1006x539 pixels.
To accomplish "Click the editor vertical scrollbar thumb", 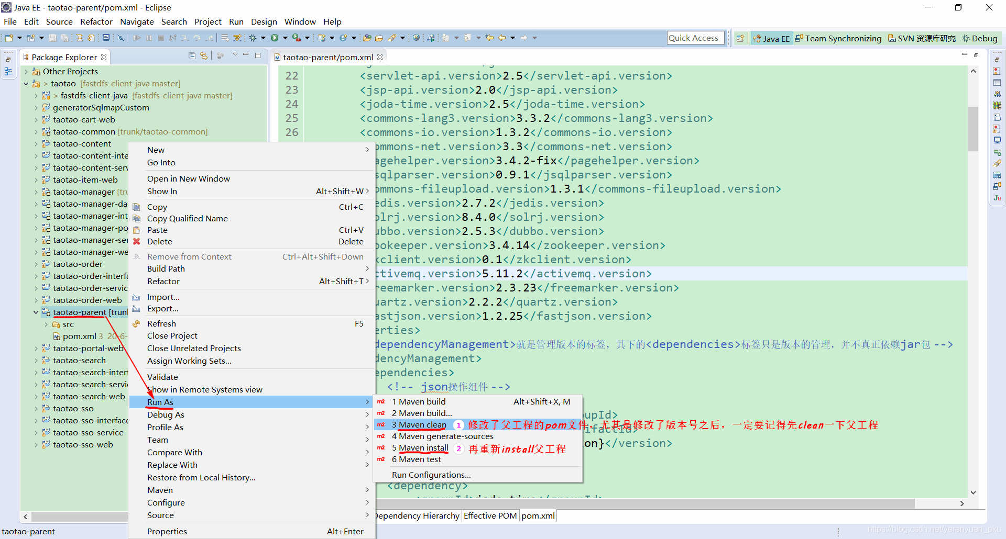I will point(973,129).
